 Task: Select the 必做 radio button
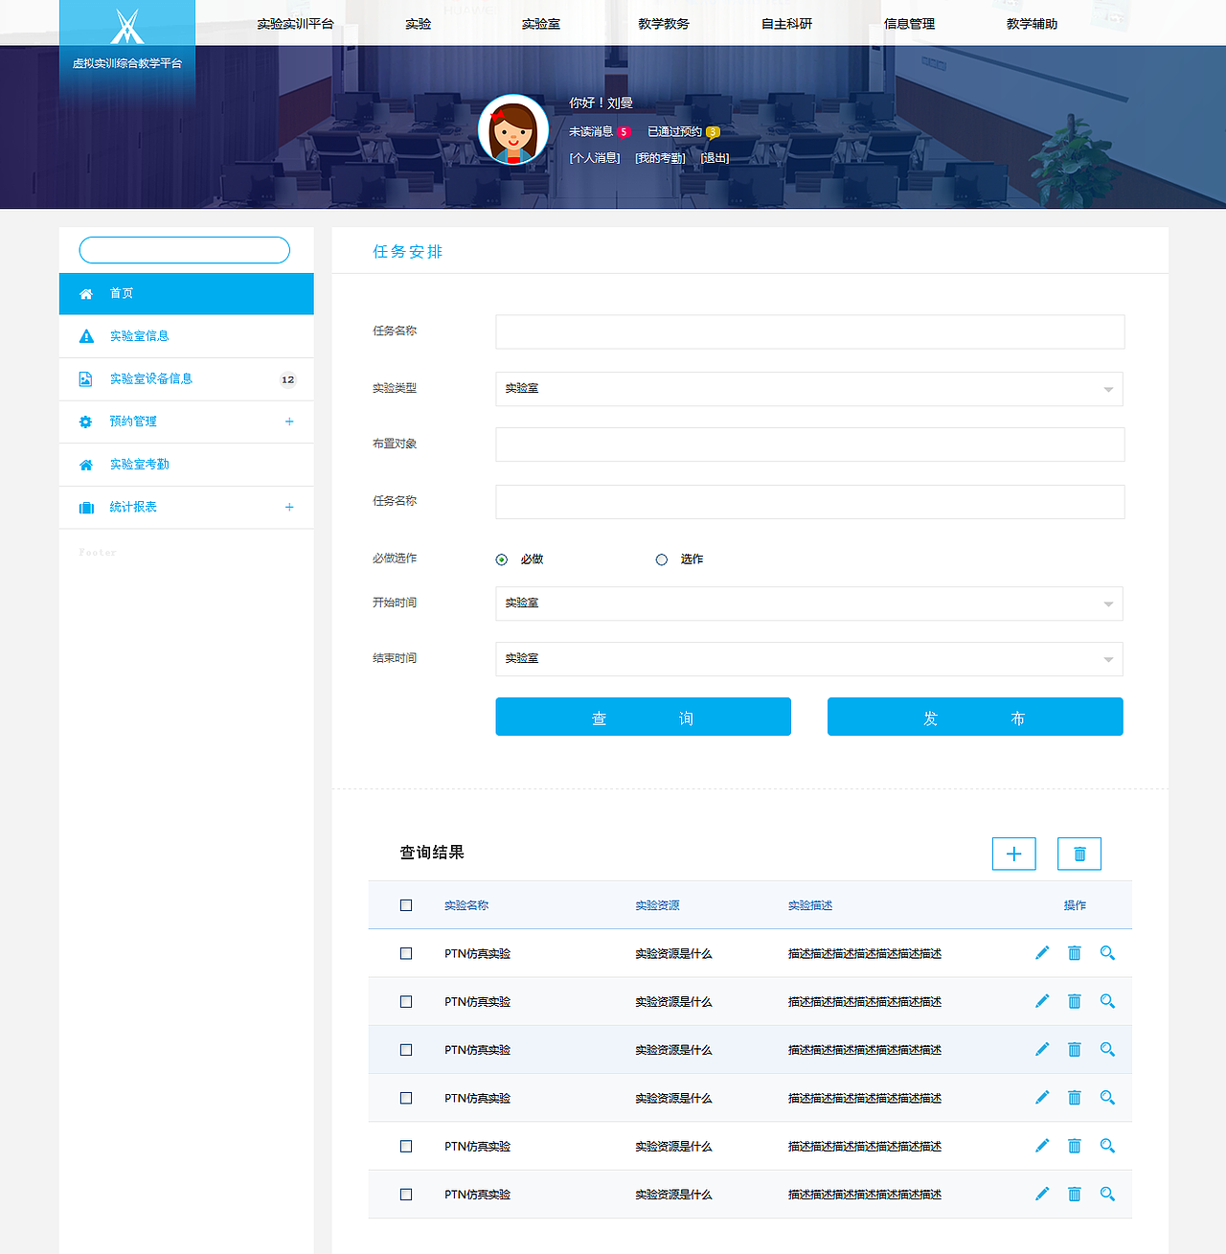click(502, 559)
